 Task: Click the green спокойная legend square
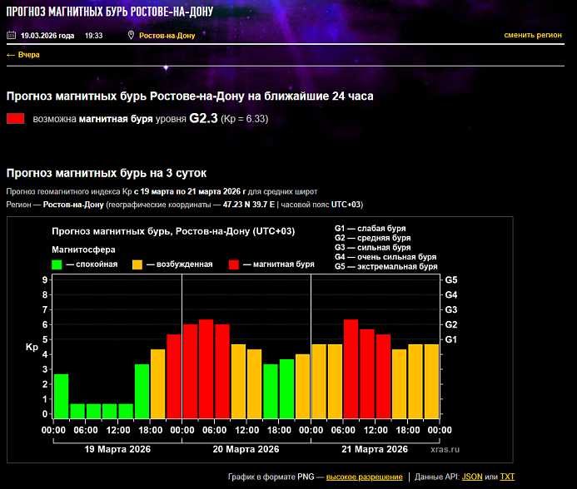57,264
